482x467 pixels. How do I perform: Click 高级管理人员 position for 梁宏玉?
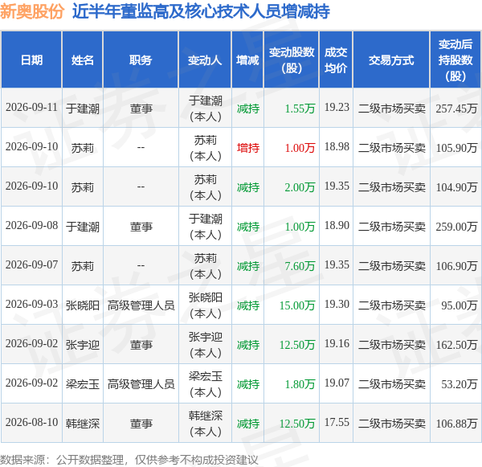[141, 384]
